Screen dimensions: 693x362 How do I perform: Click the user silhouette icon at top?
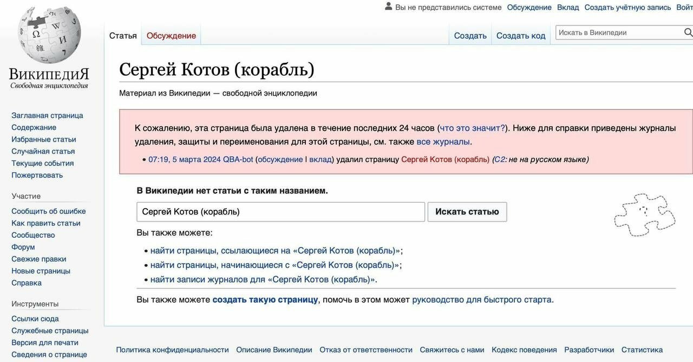point(388,6)
